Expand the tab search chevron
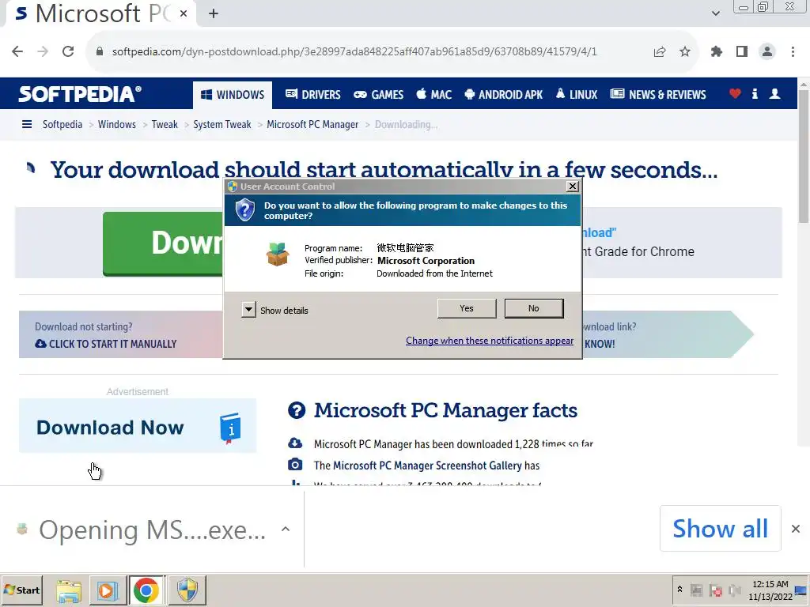Screen dimensions: 810x607 click(x=715, y=13)
